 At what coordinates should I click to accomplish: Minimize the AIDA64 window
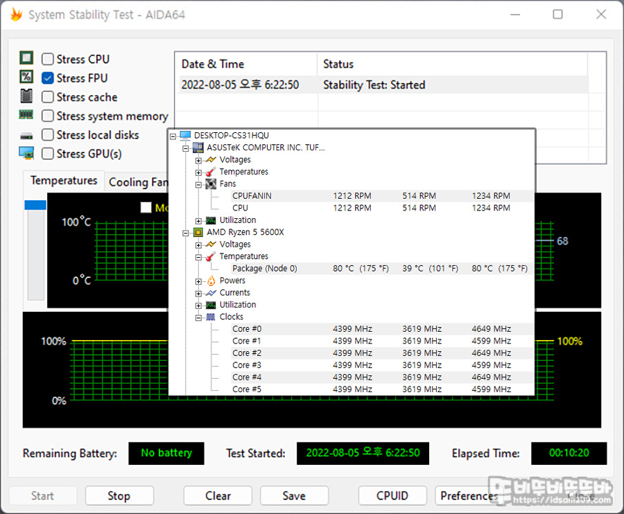click(x=515, y=15)
